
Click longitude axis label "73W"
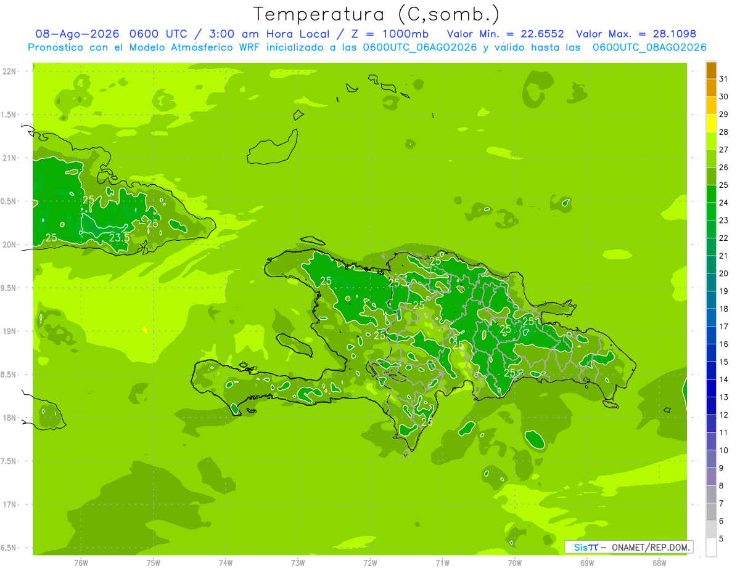click(298, 563)
